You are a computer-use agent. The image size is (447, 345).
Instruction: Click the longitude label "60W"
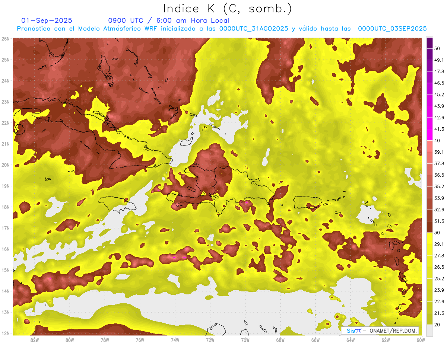coord(421,340)
